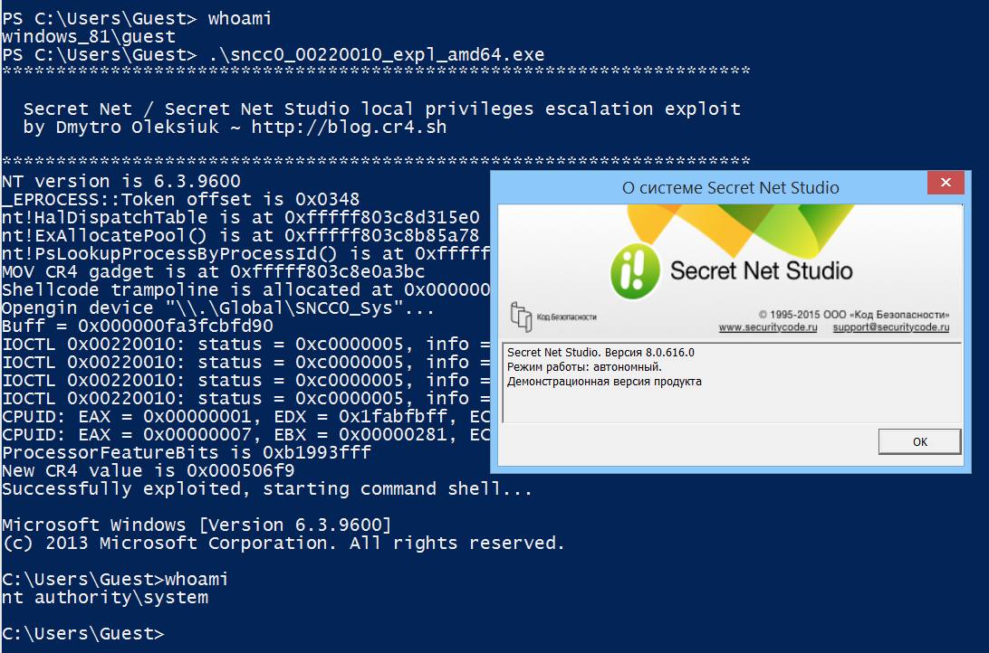This screenshot has height=653, width=989.
Task: Select 'Демонстрационная версия продукта' text
Action: pyautogui.click(x=604, y=382)
